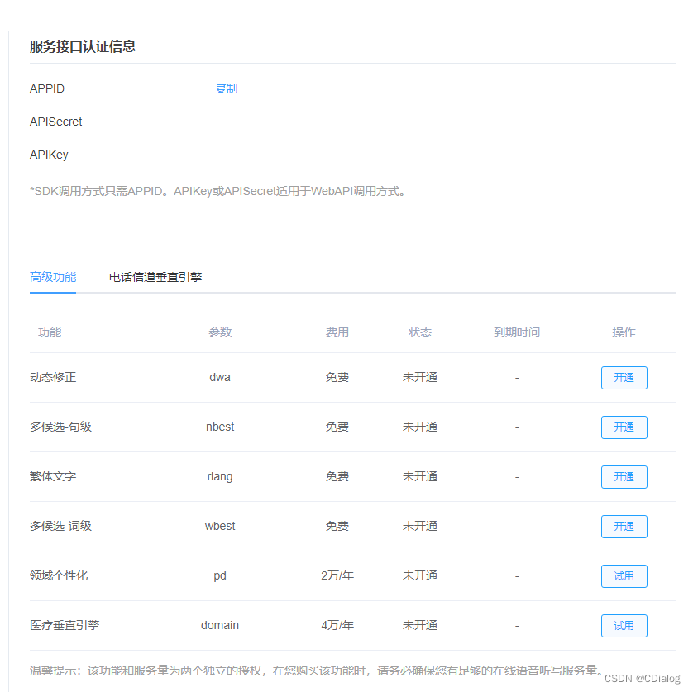Click the 状态 column header
This screenshot has height=692, width=693.
coord(420,332)
